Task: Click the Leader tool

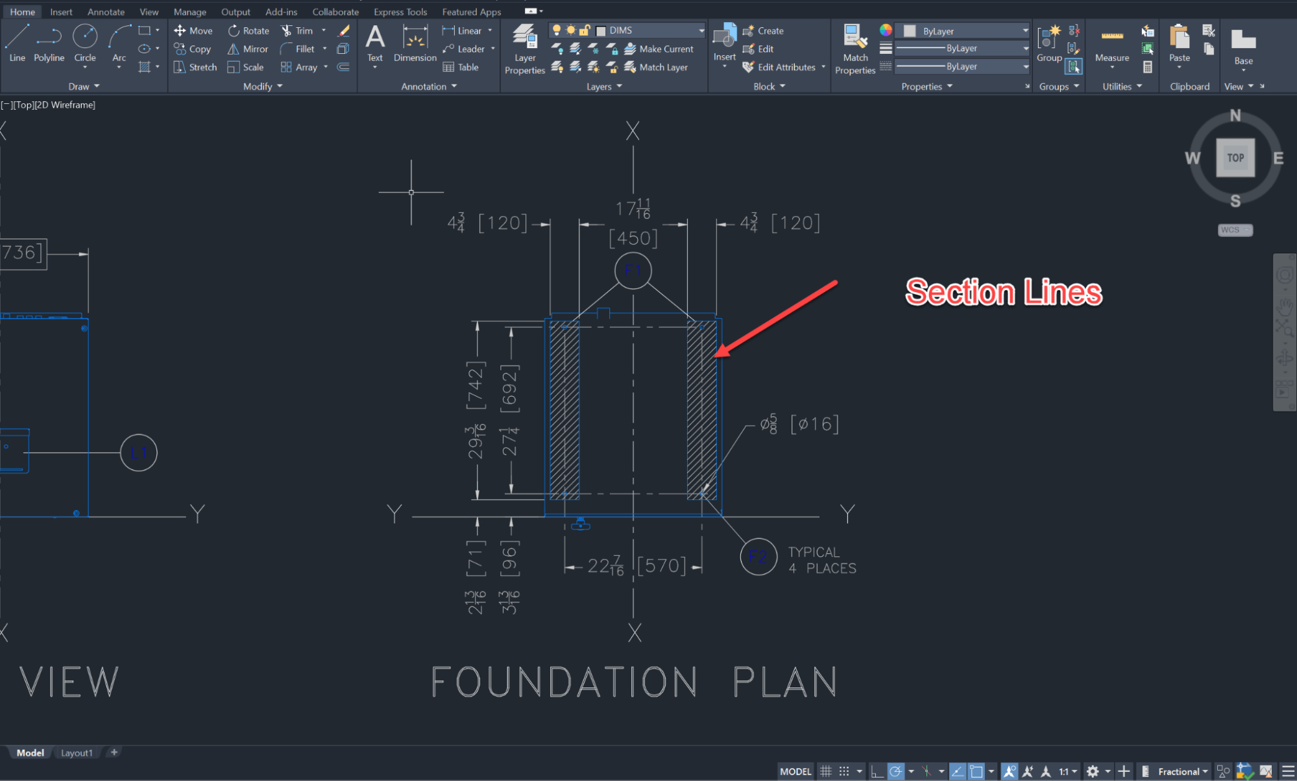Action: [463, 49]
